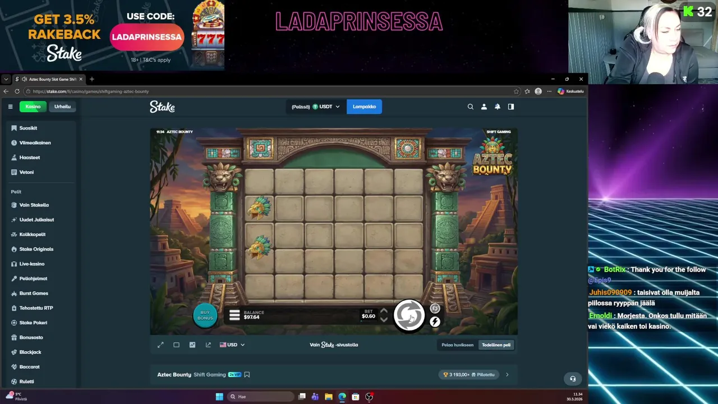Screen dimensions: 718x404
Task: Select Burst Games category
Action: tap(42, 293)
